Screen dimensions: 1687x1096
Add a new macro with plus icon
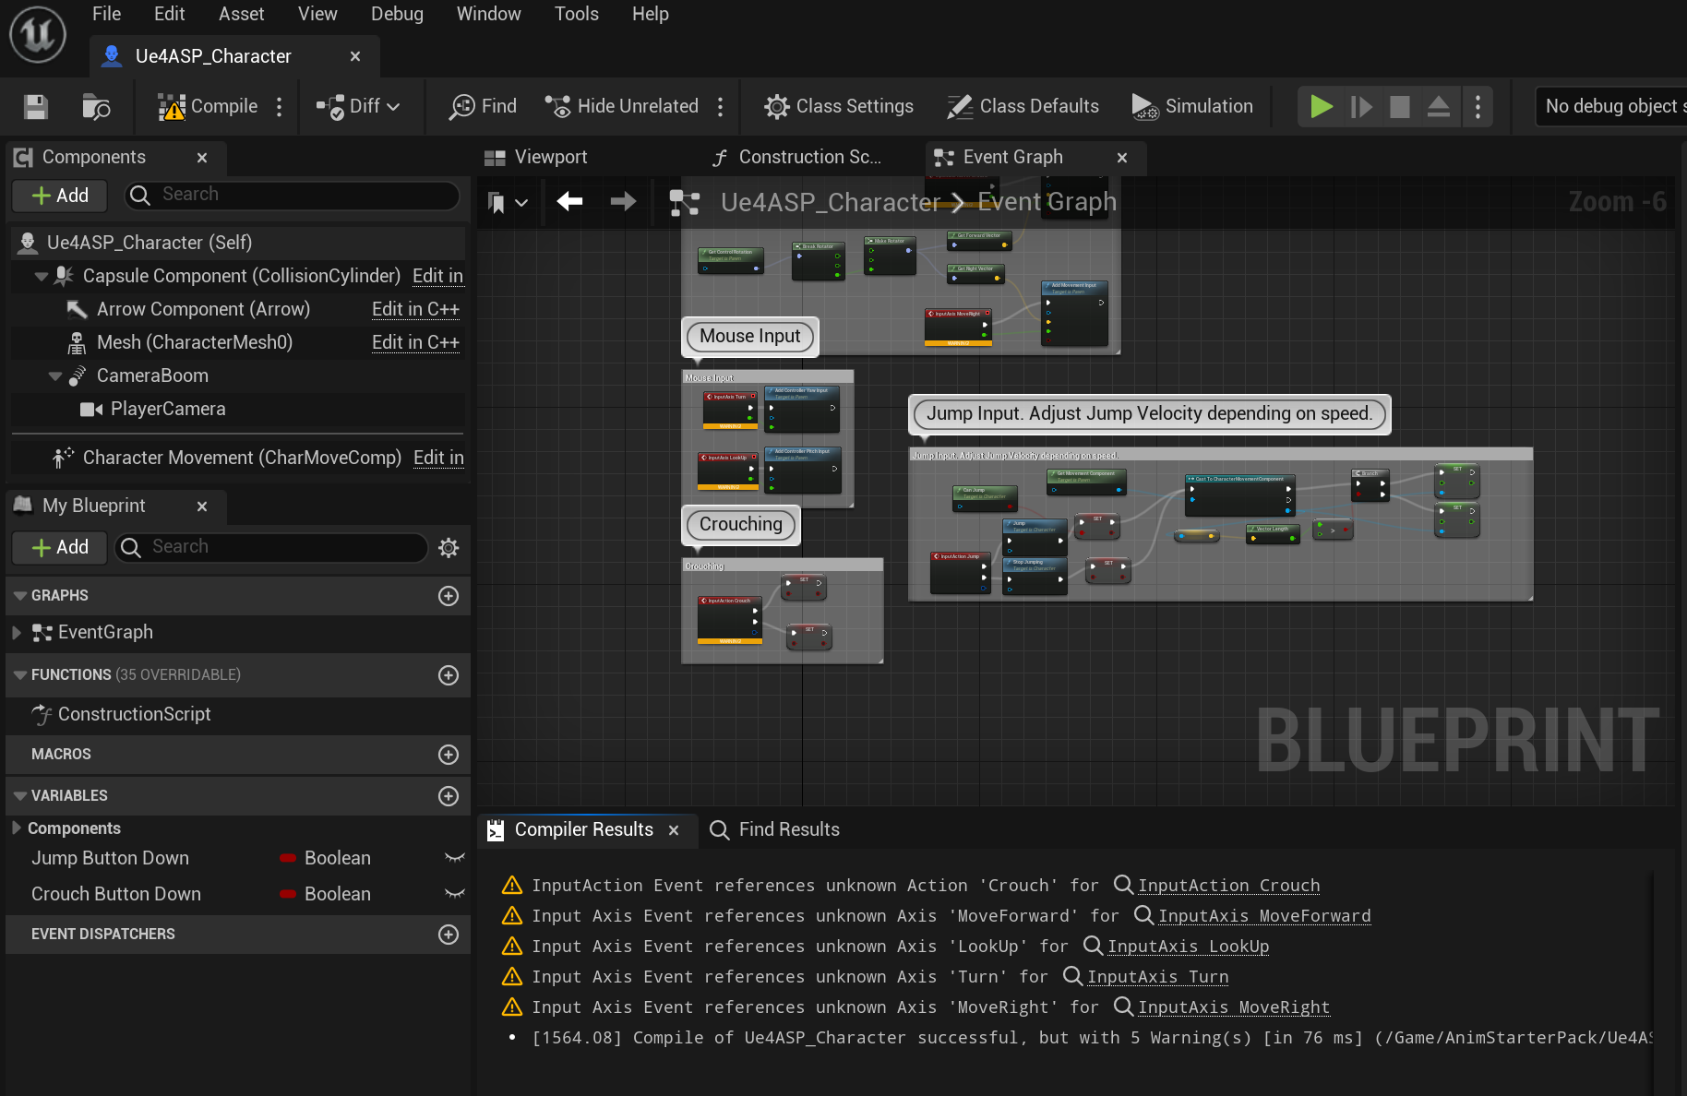449,755
